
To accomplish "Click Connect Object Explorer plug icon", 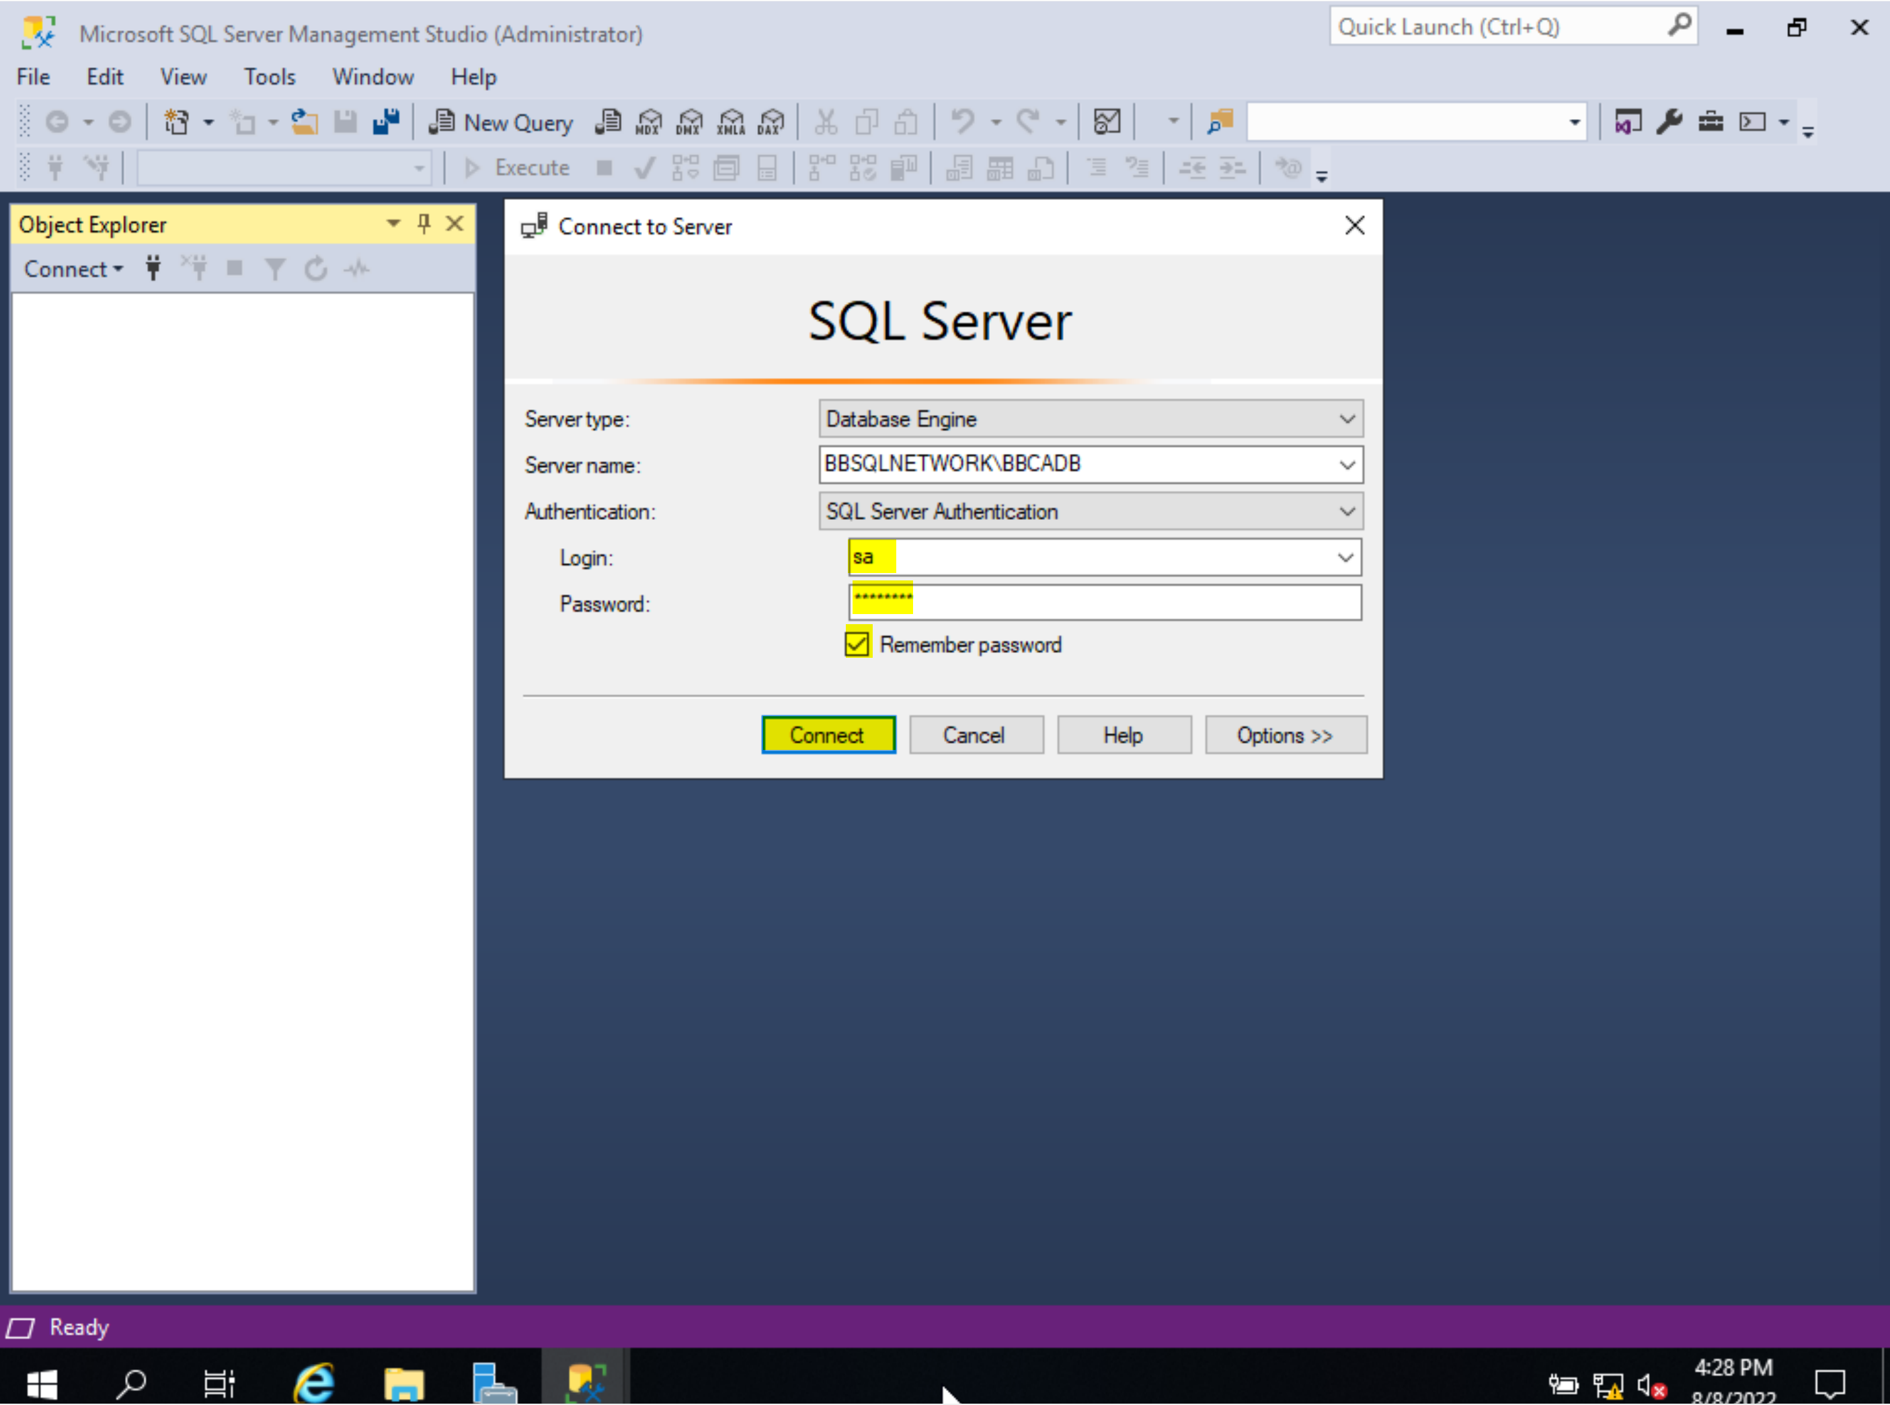I will pos(153,269).
